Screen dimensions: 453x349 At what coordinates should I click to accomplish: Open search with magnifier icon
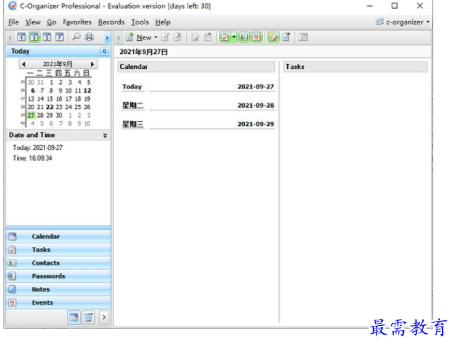76,37
